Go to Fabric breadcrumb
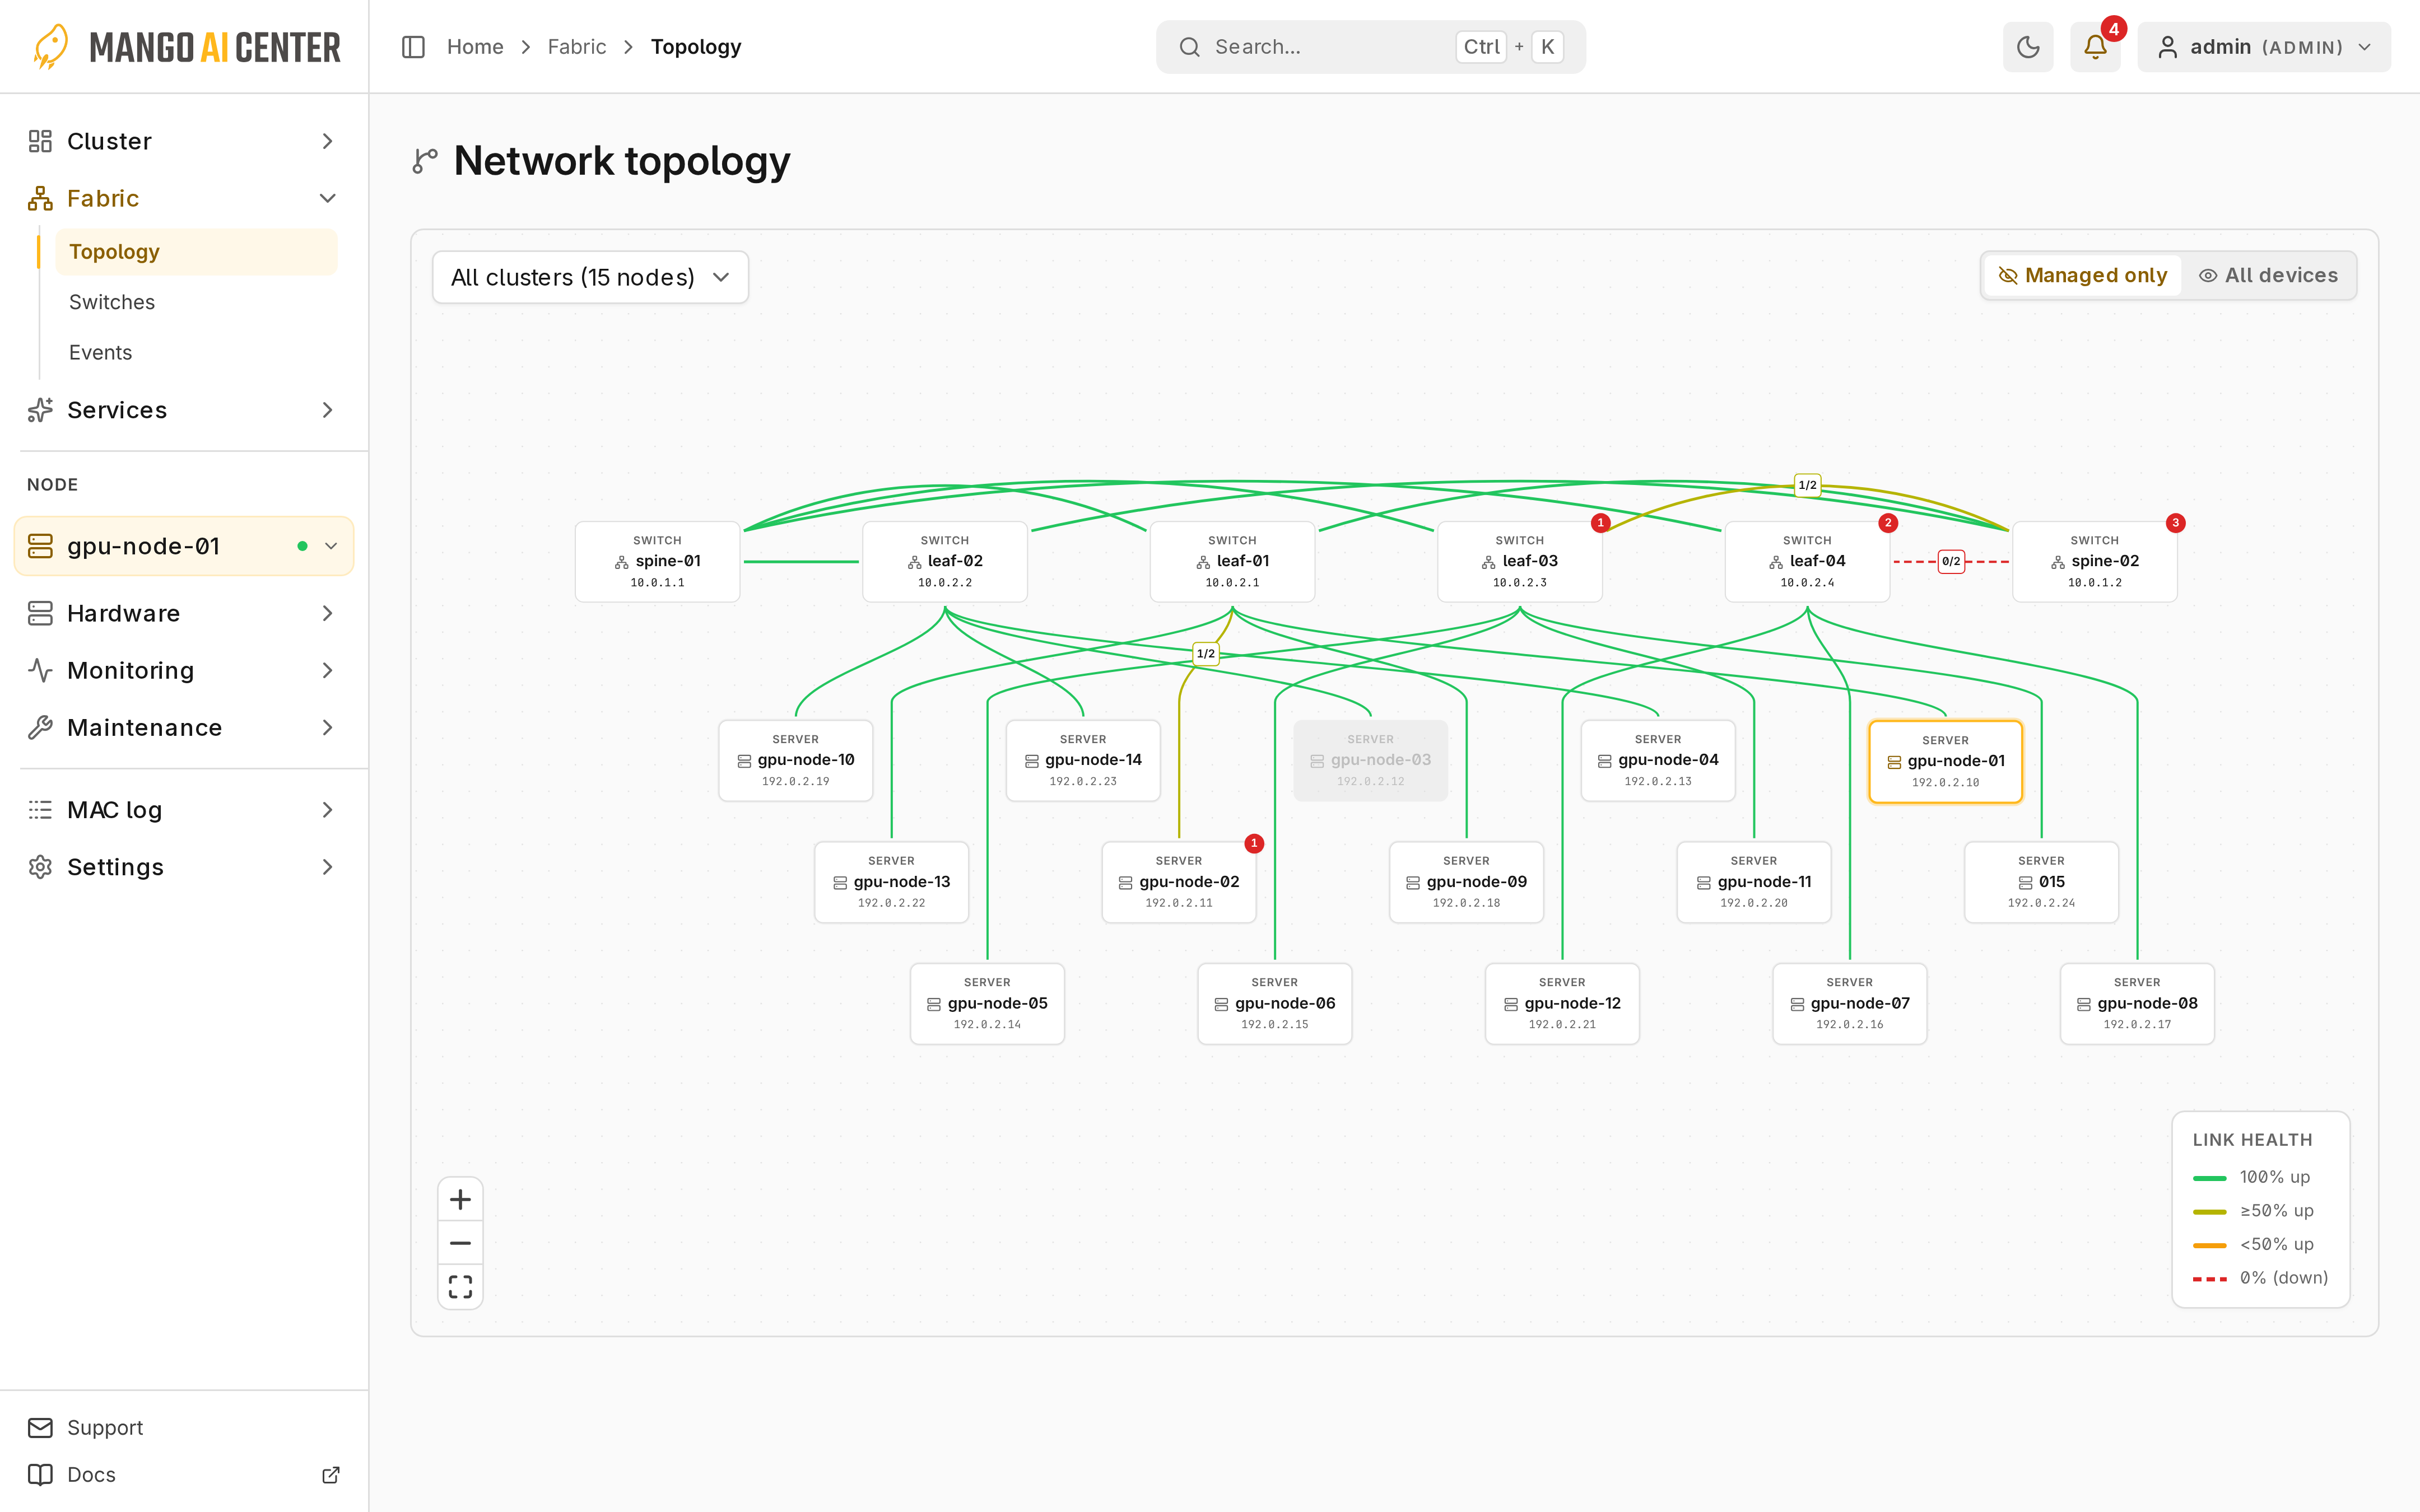The width and height of the screenshot is (2420, 1512). [x=577, y=47]
